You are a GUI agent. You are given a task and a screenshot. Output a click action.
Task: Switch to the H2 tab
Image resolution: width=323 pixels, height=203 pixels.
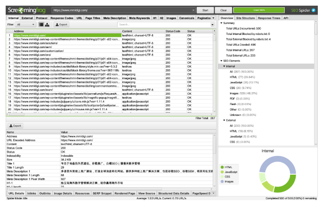(x=161, y=18)
